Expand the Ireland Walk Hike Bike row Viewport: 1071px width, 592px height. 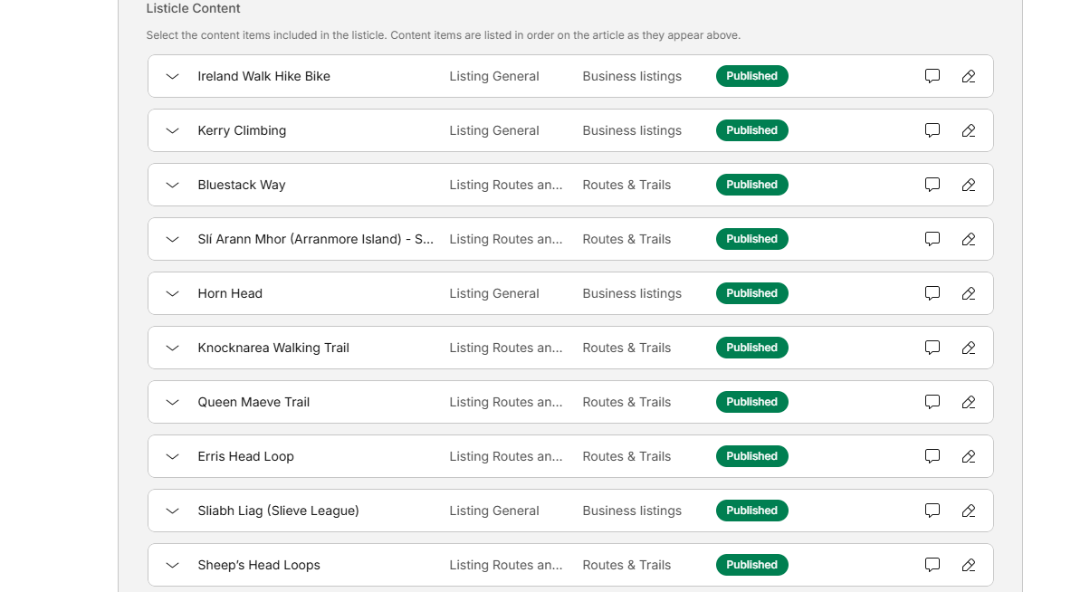(x=173, y=76)
